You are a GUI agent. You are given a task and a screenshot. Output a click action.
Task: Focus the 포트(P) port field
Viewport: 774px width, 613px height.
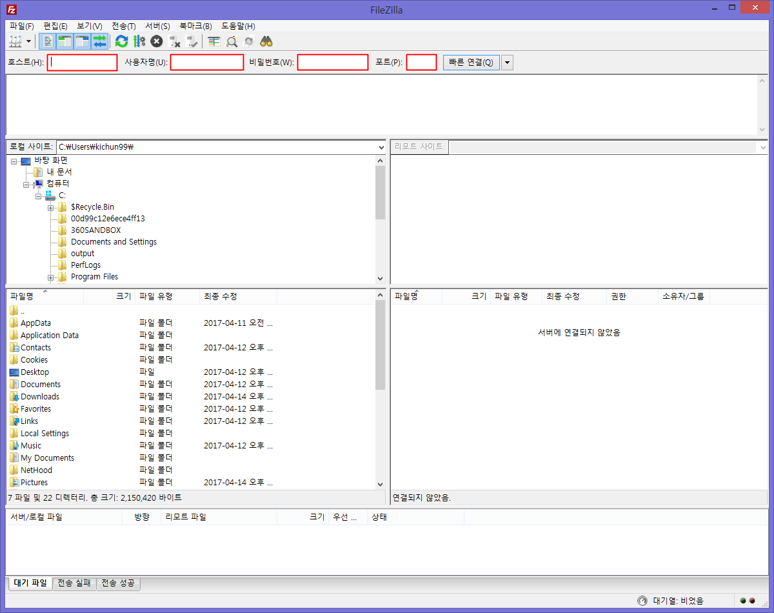pos(422,63)
